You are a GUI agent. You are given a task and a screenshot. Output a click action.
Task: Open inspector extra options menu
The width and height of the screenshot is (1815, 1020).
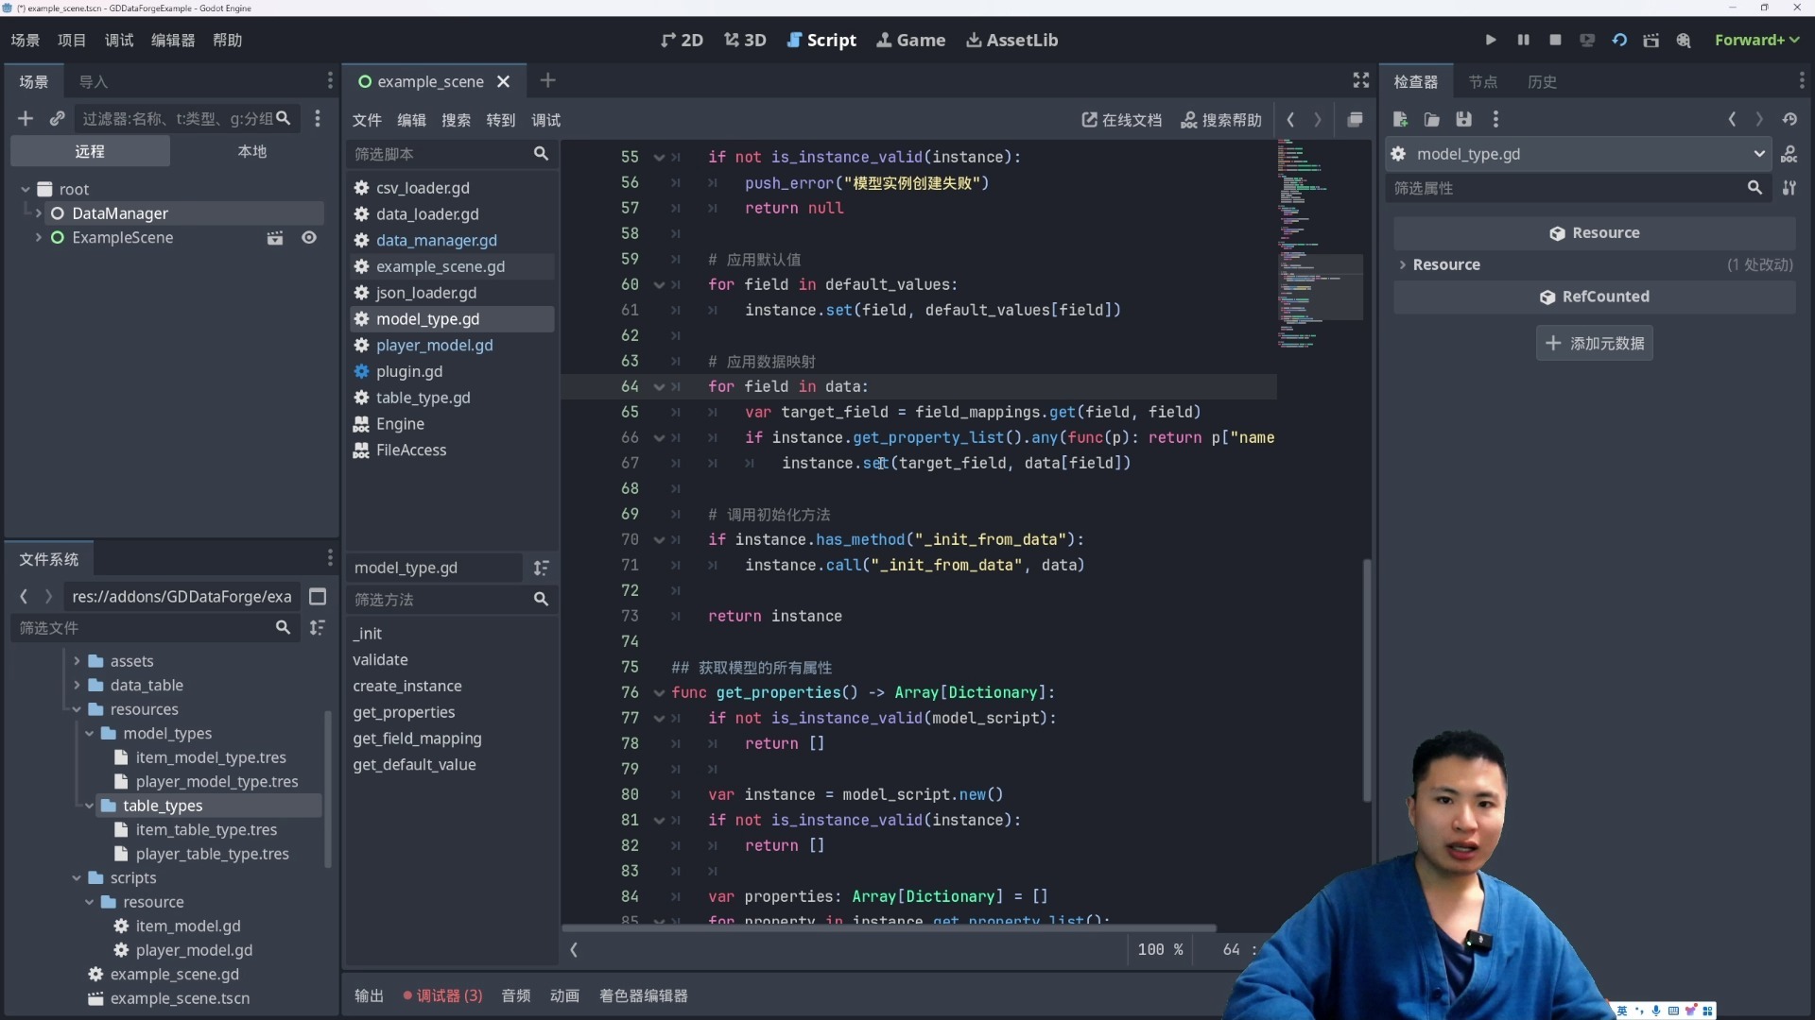coord(1495,119)
